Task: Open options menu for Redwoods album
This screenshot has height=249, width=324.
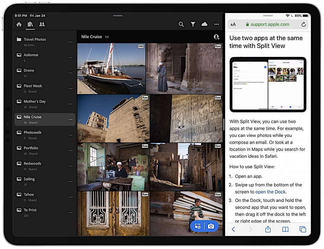Action: [x=70, y=166]
